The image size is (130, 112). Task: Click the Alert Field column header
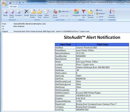(x=65, y=44)
